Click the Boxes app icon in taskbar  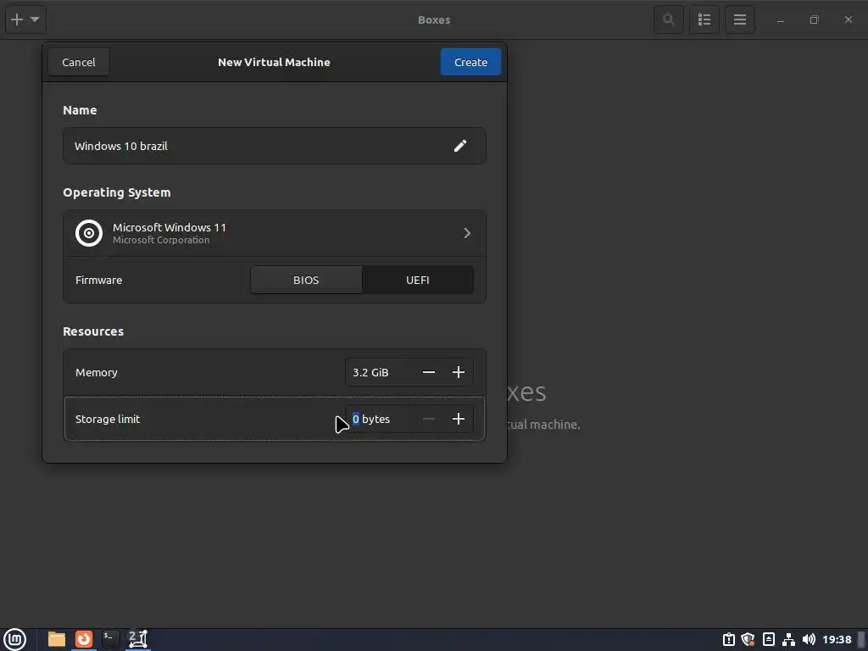(x=138, y=639)
